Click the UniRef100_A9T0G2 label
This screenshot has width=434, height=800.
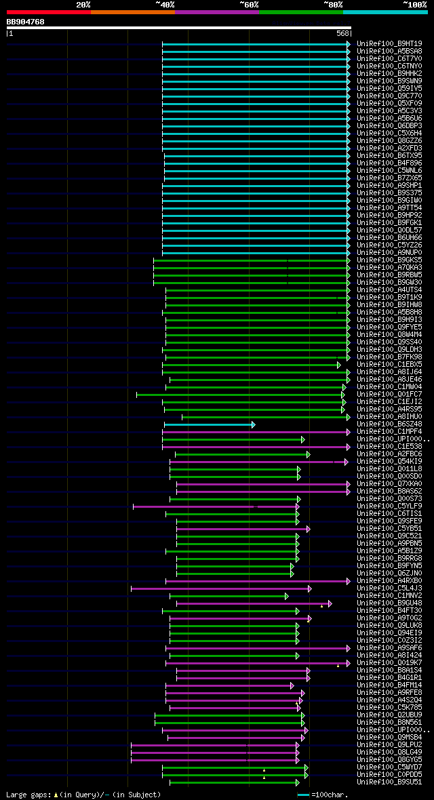pos(389,618)
